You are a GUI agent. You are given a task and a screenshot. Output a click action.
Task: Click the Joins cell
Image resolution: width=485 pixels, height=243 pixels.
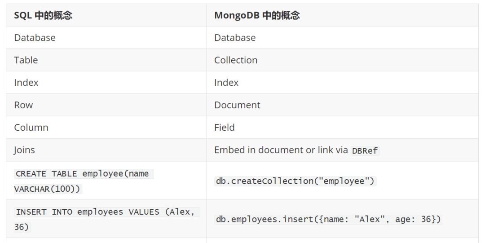click(x=24, y=150)
